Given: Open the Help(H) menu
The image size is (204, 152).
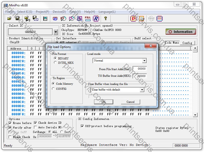Looking at the screenshot, I should point(89,12).
